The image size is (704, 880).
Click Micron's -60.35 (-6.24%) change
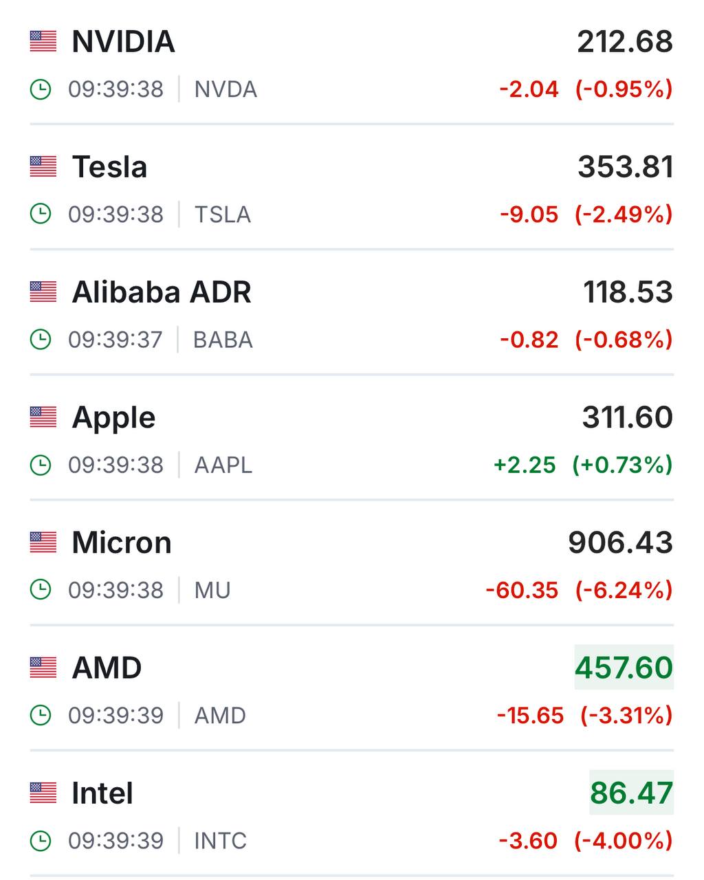click(x=579, y=590)
